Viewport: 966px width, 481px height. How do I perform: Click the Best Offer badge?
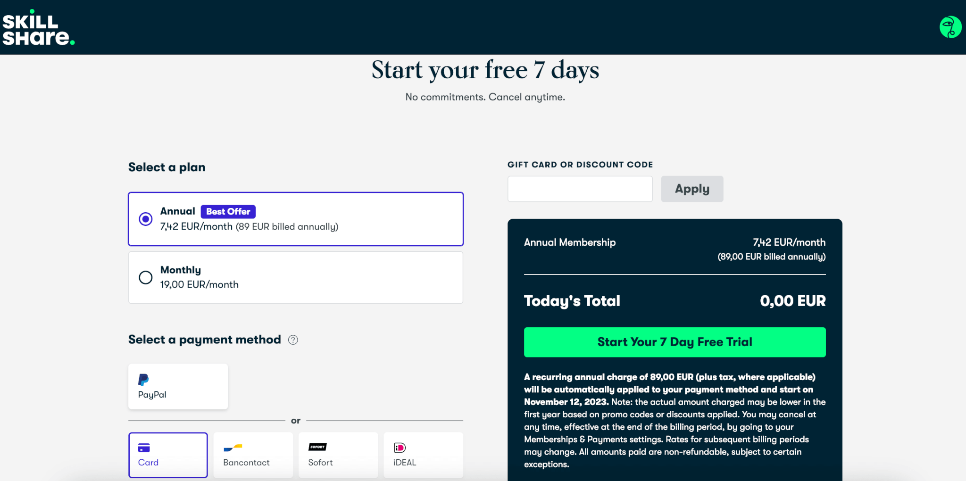(x=228, y=212)
